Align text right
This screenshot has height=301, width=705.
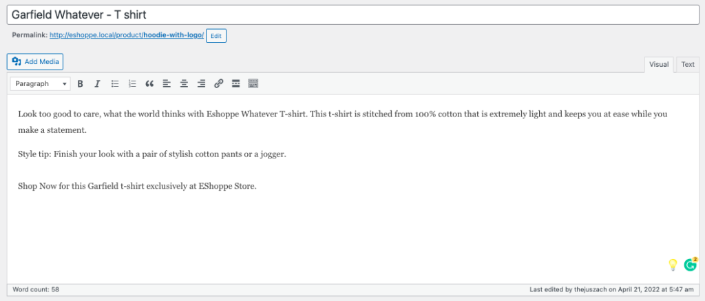coord(202,83)
